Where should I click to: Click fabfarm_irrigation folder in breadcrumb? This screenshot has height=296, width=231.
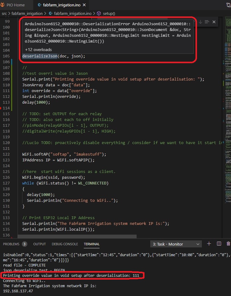(27, 14)
